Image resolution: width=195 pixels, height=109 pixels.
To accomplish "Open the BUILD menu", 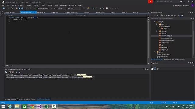I will [29, 5].
